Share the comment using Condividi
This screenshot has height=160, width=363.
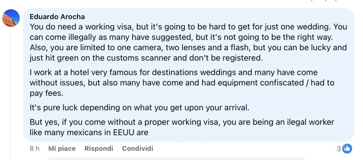tap(138, 149)
